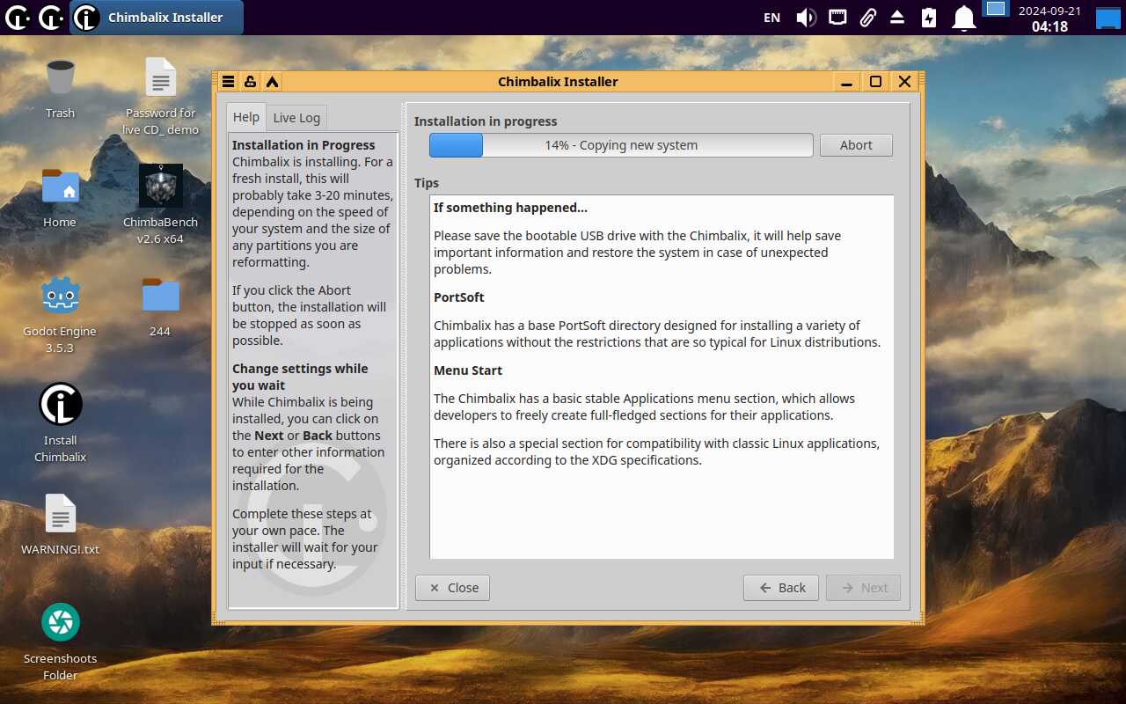Image resolution: width=1126 pixels, height=704 pixels.
Task: Open the wired network tray icon
Action: coord(837,17)
